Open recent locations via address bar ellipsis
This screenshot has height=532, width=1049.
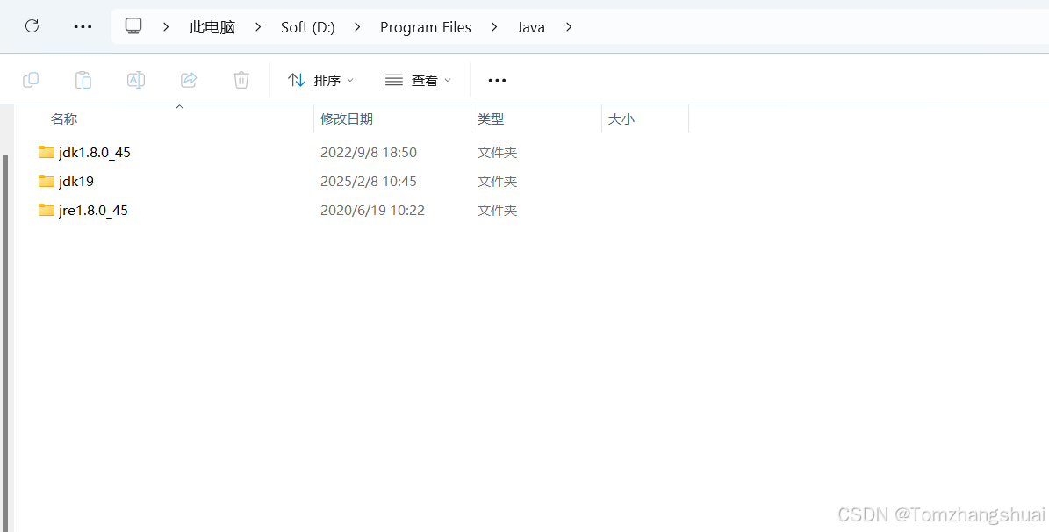83,26
